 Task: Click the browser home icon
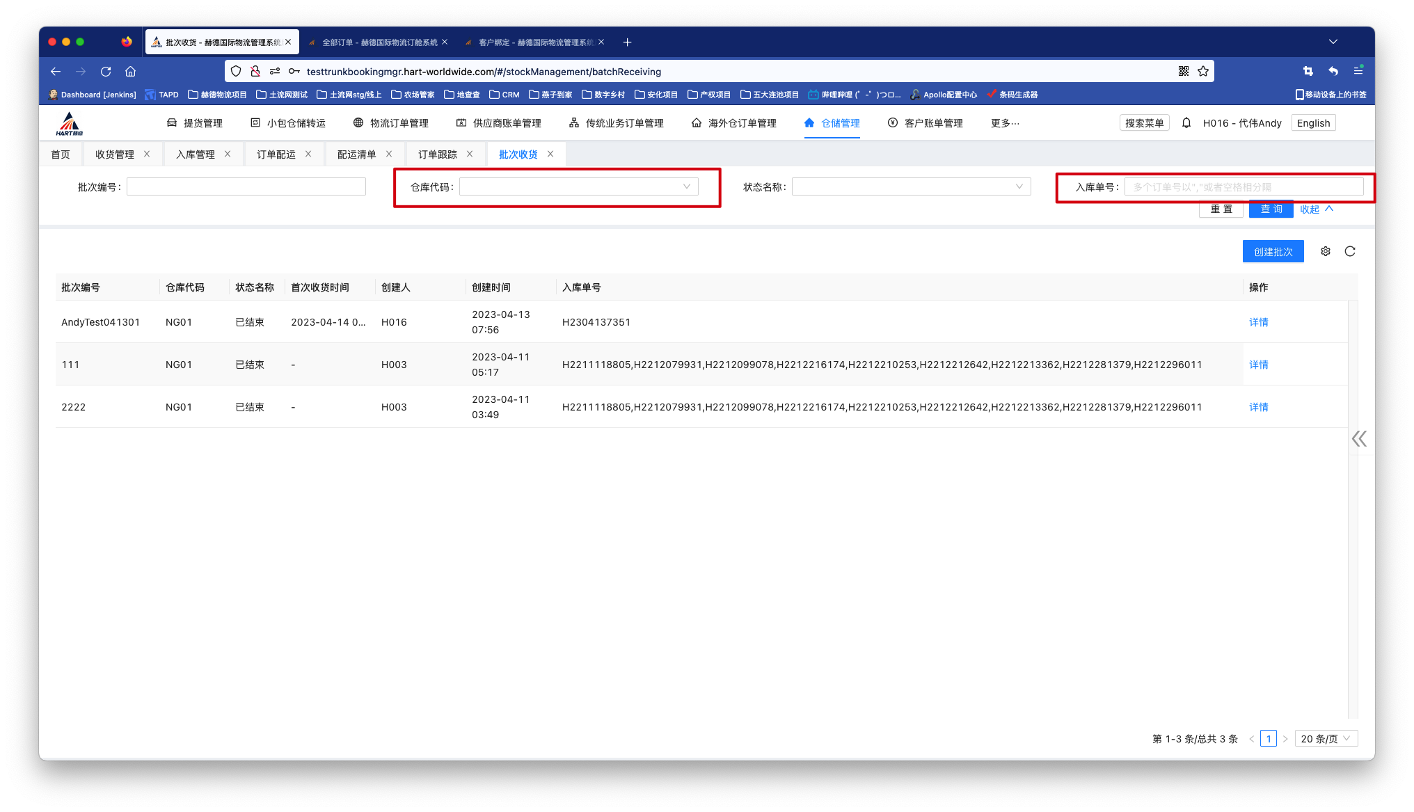point(130,71)
